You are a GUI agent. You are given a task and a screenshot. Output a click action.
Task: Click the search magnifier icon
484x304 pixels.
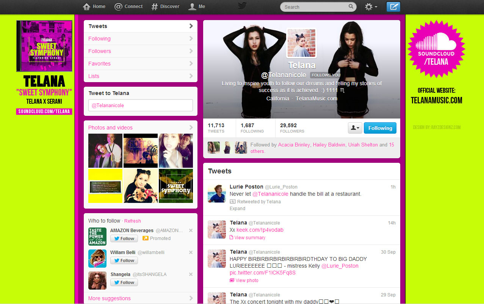[x=351, y=6]
